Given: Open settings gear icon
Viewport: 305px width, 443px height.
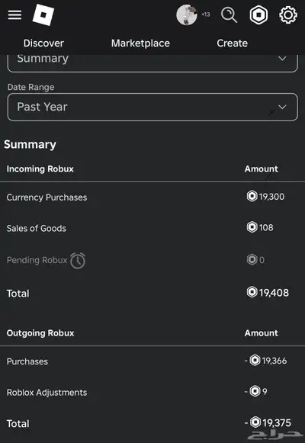Looking at the screenshot, I should (x=288, y=14).
